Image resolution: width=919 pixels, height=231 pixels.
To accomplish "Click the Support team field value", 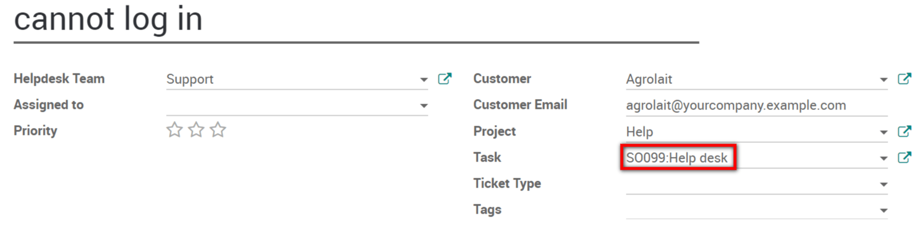I will 297,79.
